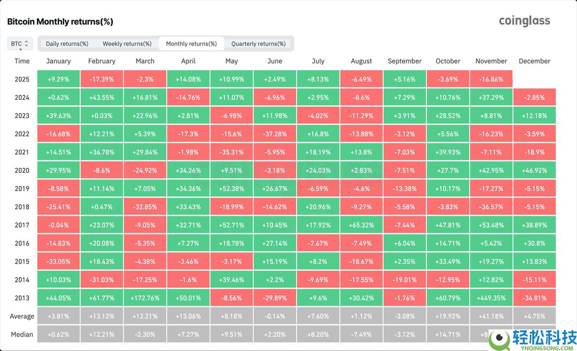Click the 2025 row label
The height and width of the screenshot is (351, 577).
pyautogui.click(x=22, y=79)
